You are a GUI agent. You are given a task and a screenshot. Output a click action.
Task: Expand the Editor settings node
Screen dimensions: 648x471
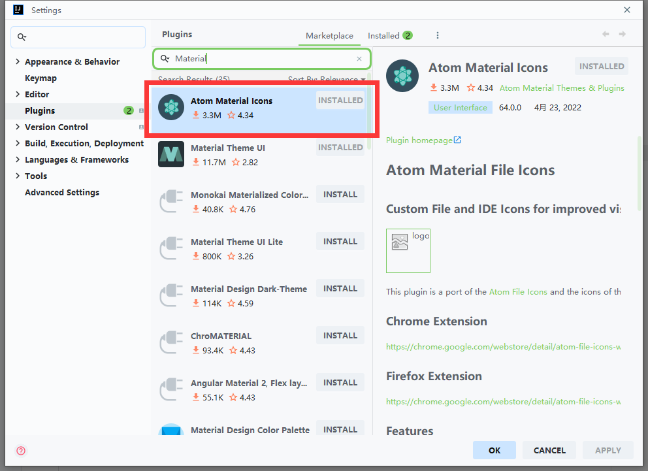(x=18, y=94)
